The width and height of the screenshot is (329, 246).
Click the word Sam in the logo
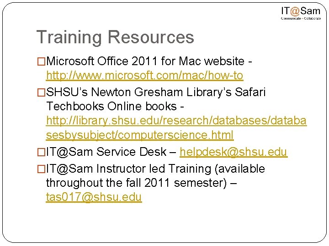click(x=310, y=11)
